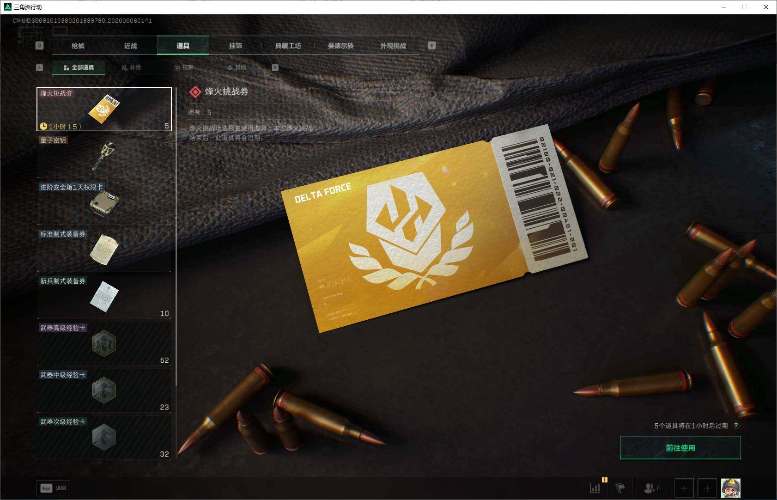Viewport: 777px width, 500px height.
Task: Switch to the 外观挑战 tab
Action: (393, 46)
